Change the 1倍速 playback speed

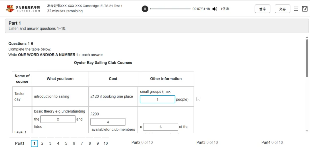225,9
